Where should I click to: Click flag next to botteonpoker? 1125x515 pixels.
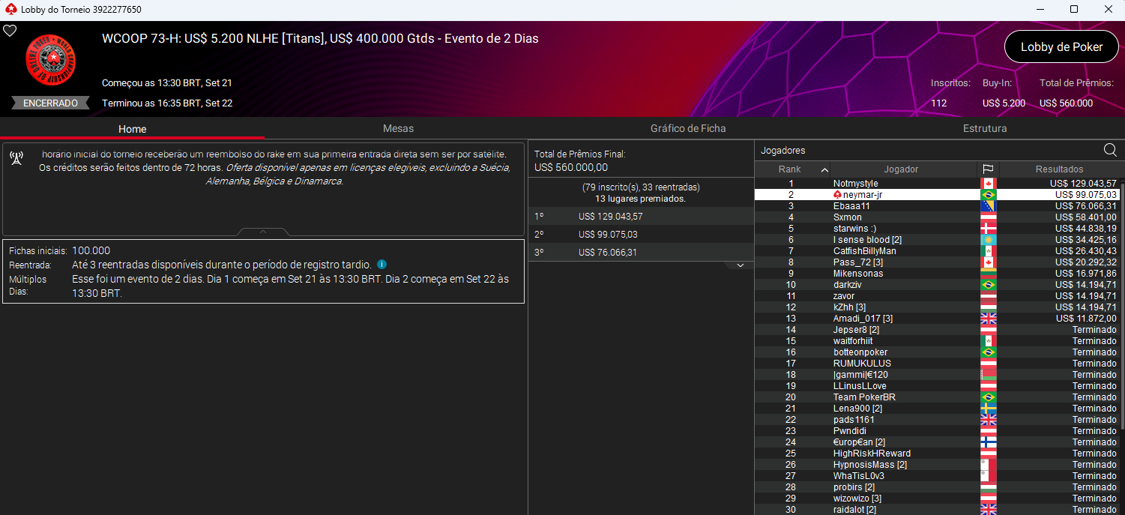coord(988,352)
